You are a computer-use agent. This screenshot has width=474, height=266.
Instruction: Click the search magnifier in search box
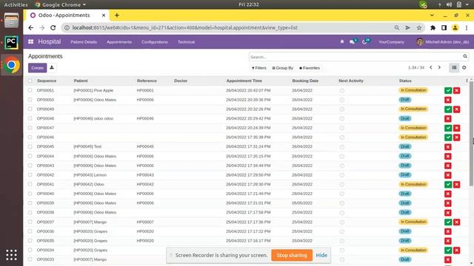click(x=465, y=56)
